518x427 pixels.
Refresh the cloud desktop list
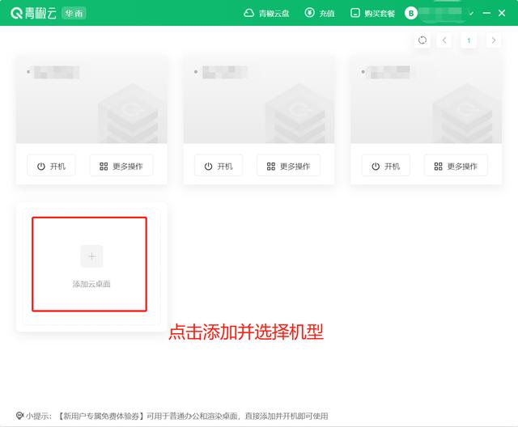pos(422,40)
